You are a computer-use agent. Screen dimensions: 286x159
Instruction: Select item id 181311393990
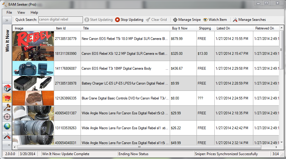pyautogui.click(x=66, y=54)
